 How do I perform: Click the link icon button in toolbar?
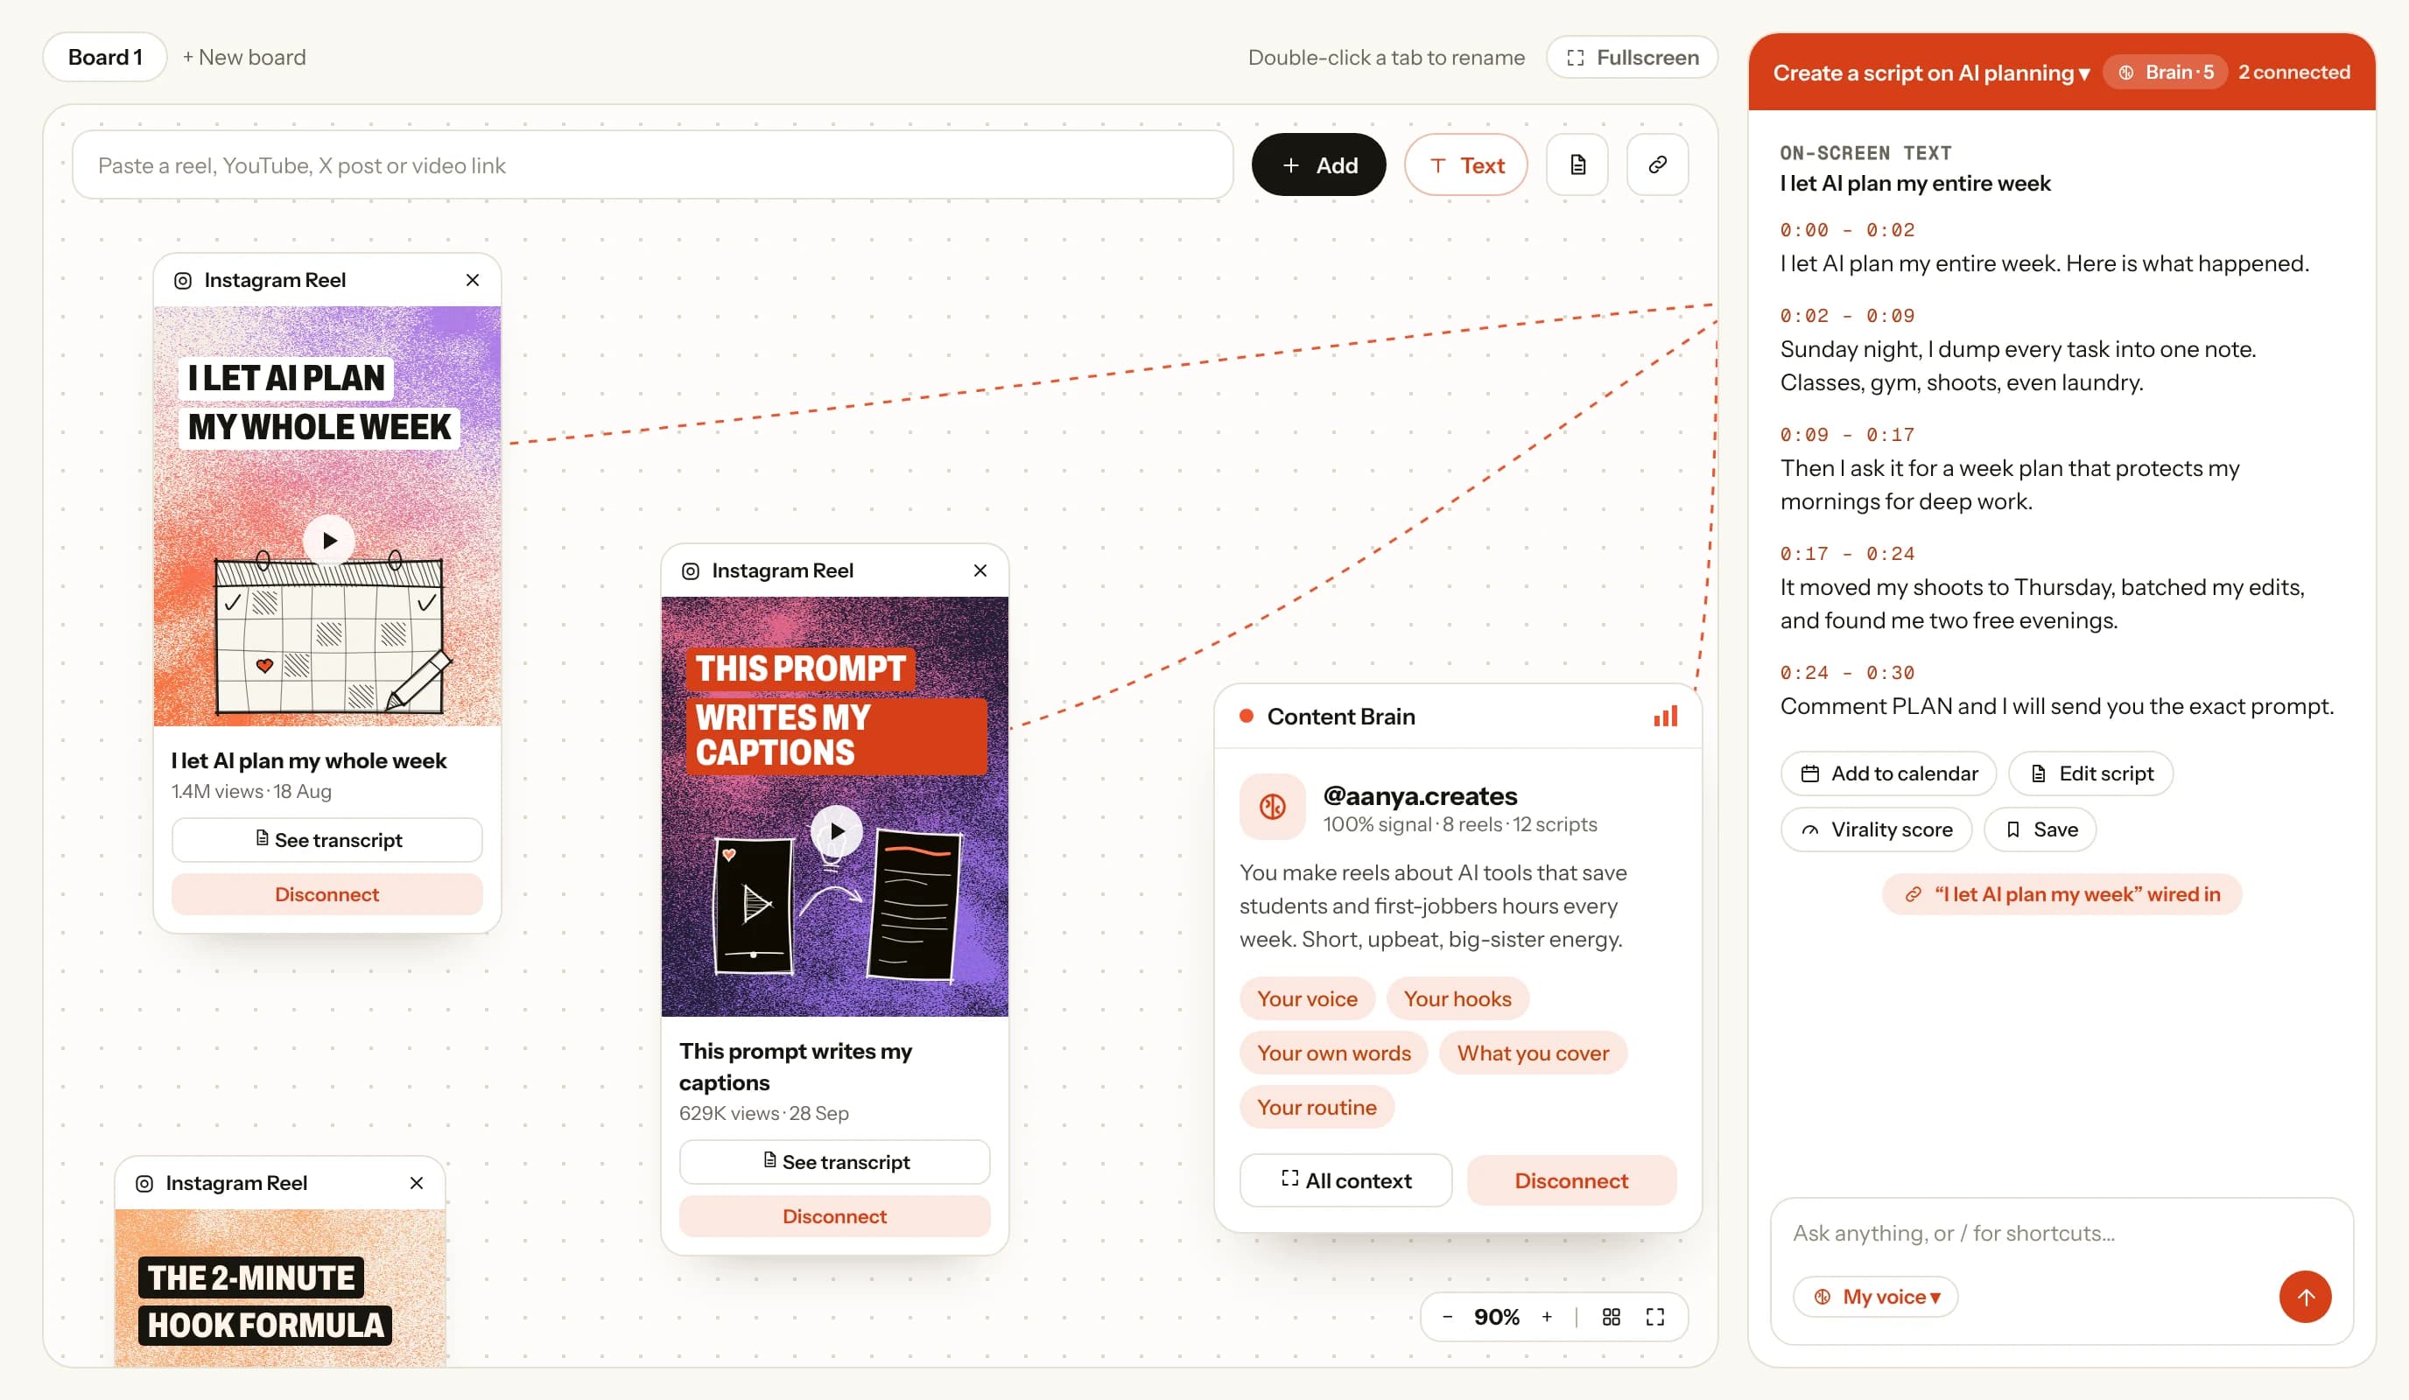click(x=1657, y=165)
